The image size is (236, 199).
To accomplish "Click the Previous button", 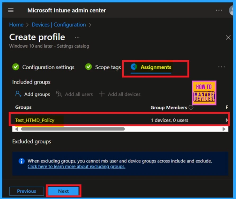I will pyautogui.click(x=27, y=191).
